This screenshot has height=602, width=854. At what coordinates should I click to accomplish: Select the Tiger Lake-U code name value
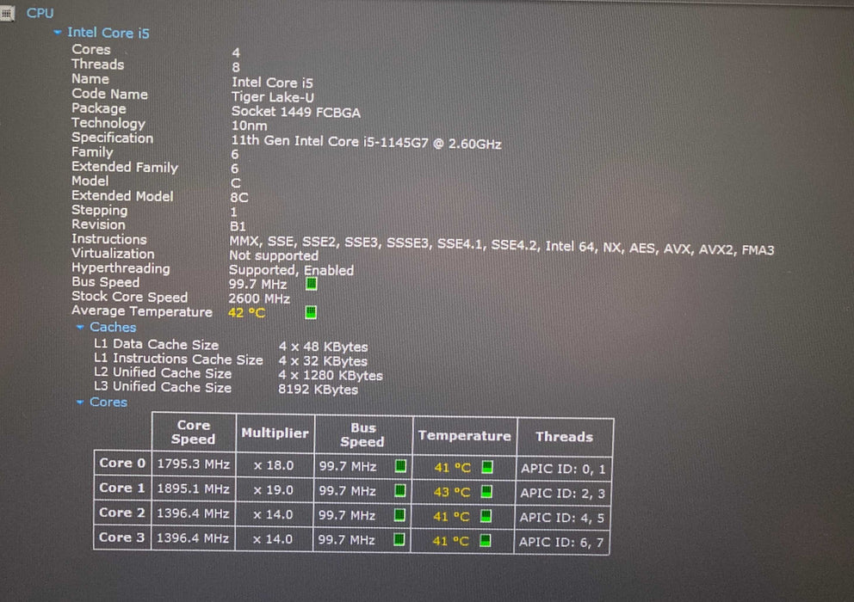point(272,97)
